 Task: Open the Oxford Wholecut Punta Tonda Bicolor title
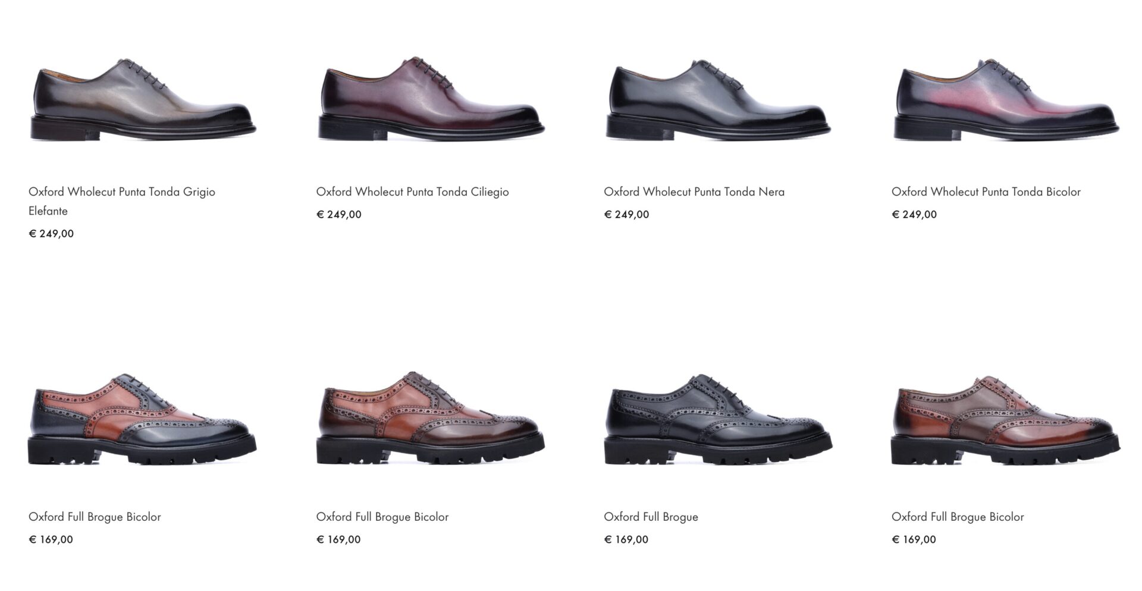point(986,192)
